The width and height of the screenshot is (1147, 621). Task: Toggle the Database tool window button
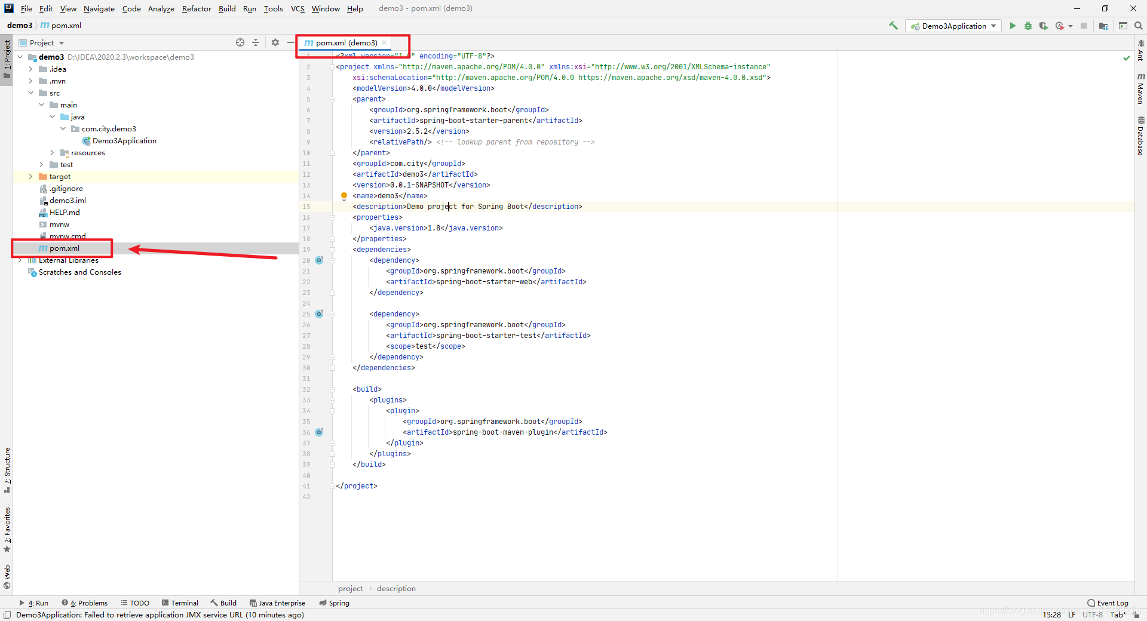click(1140, 136)
